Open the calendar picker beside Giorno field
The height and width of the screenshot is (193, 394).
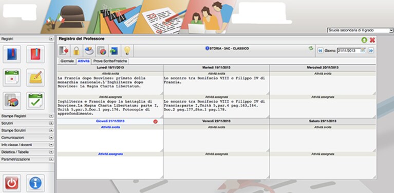[x=362, y=50]
